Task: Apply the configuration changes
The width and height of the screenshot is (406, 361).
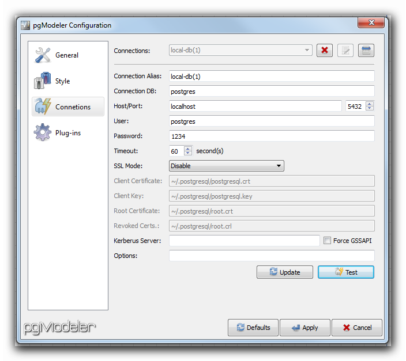Action: (305, 328)
